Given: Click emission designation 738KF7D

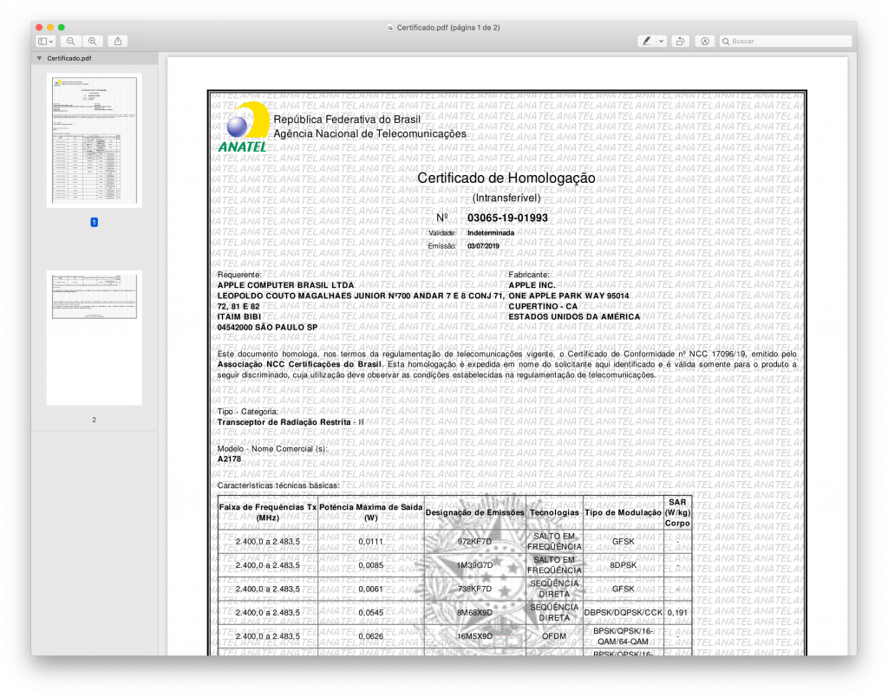Looking at the screenshot, I should [474, 590].
